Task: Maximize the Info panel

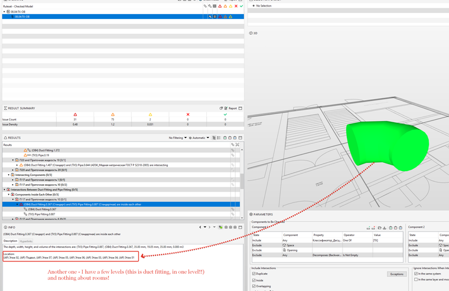Action: tap(240, 227)
